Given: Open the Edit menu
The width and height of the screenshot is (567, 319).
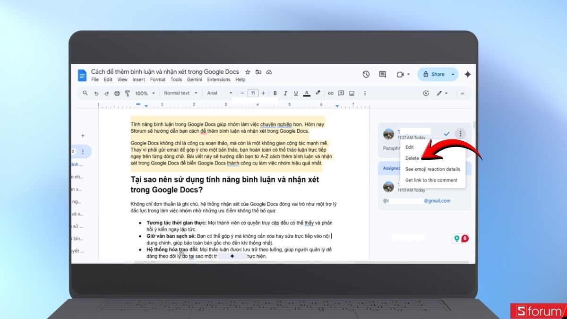Looking at the screenshot, I should (x=108, y=80).
